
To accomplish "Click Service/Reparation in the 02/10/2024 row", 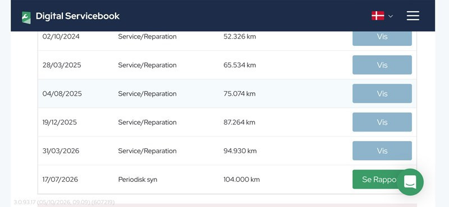I will coord(147,36).
